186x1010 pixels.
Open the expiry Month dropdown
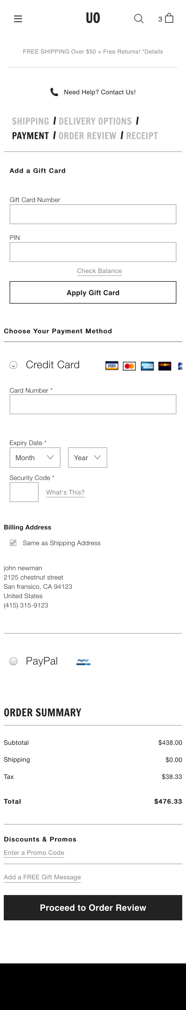pos(35,457)
